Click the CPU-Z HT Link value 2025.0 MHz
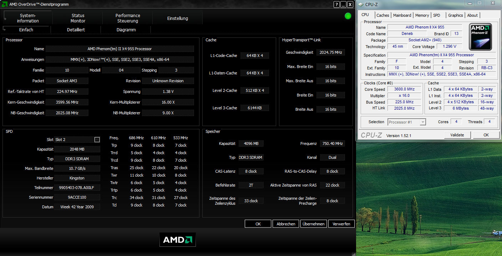The width and height of the screenshot is (502, 256). pyautogui.click(x=405, y=108)
